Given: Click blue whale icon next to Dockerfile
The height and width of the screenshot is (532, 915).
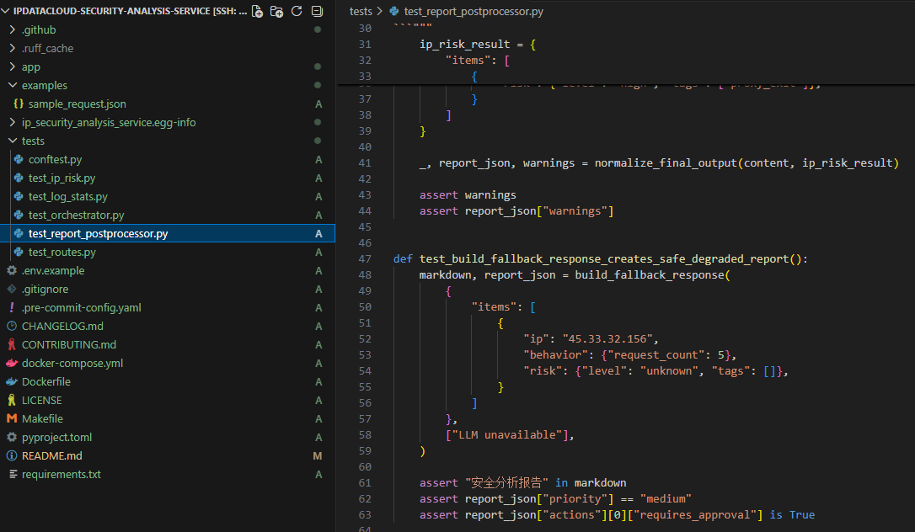Looking at the screenshot, I should tap(12, 382).
